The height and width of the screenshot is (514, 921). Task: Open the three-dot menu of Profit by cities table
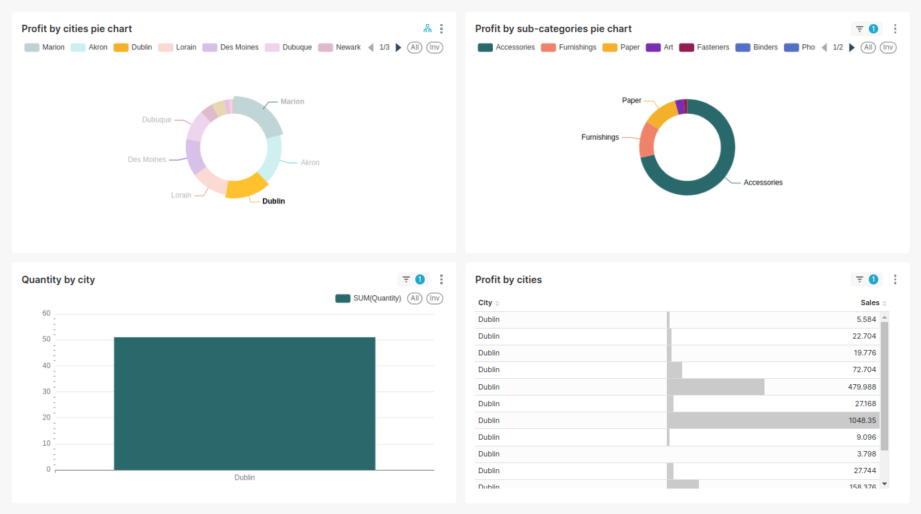895,279
